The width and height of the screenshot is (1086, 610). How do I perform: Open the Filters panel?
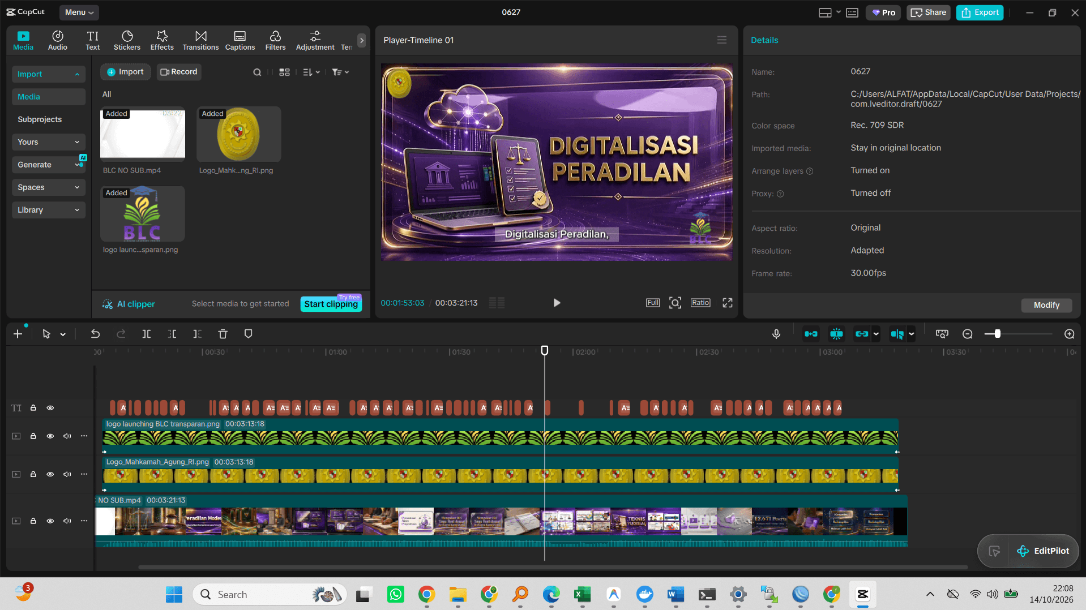click(275, 40)
